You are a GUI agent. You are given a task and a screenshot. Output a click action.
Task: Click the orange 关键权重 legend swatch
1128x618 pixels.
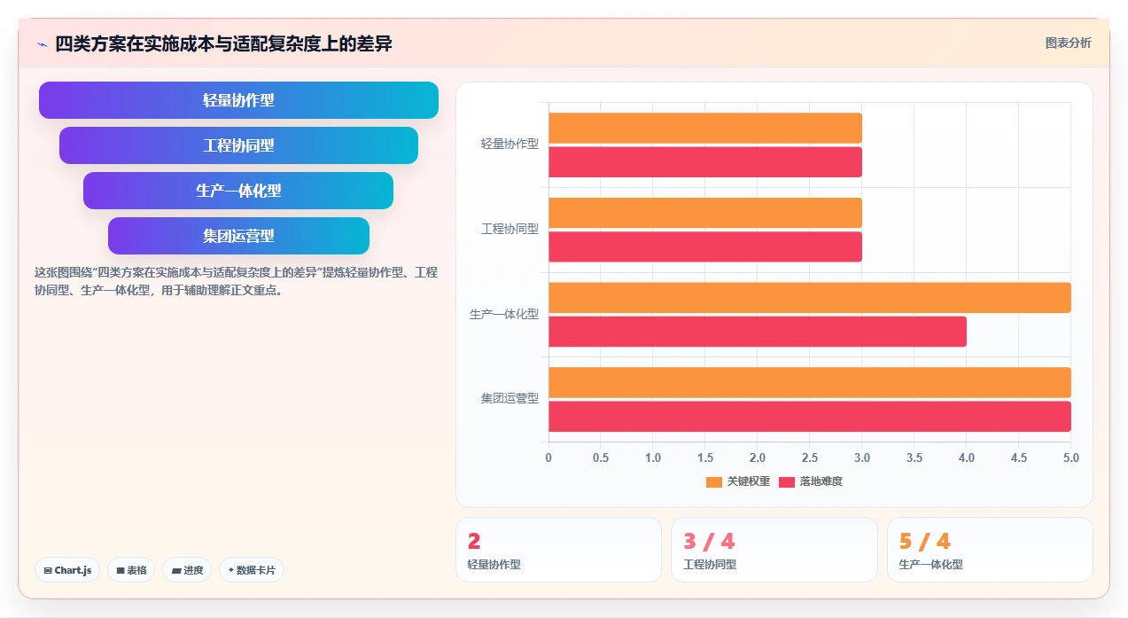(x=714, y=481)
